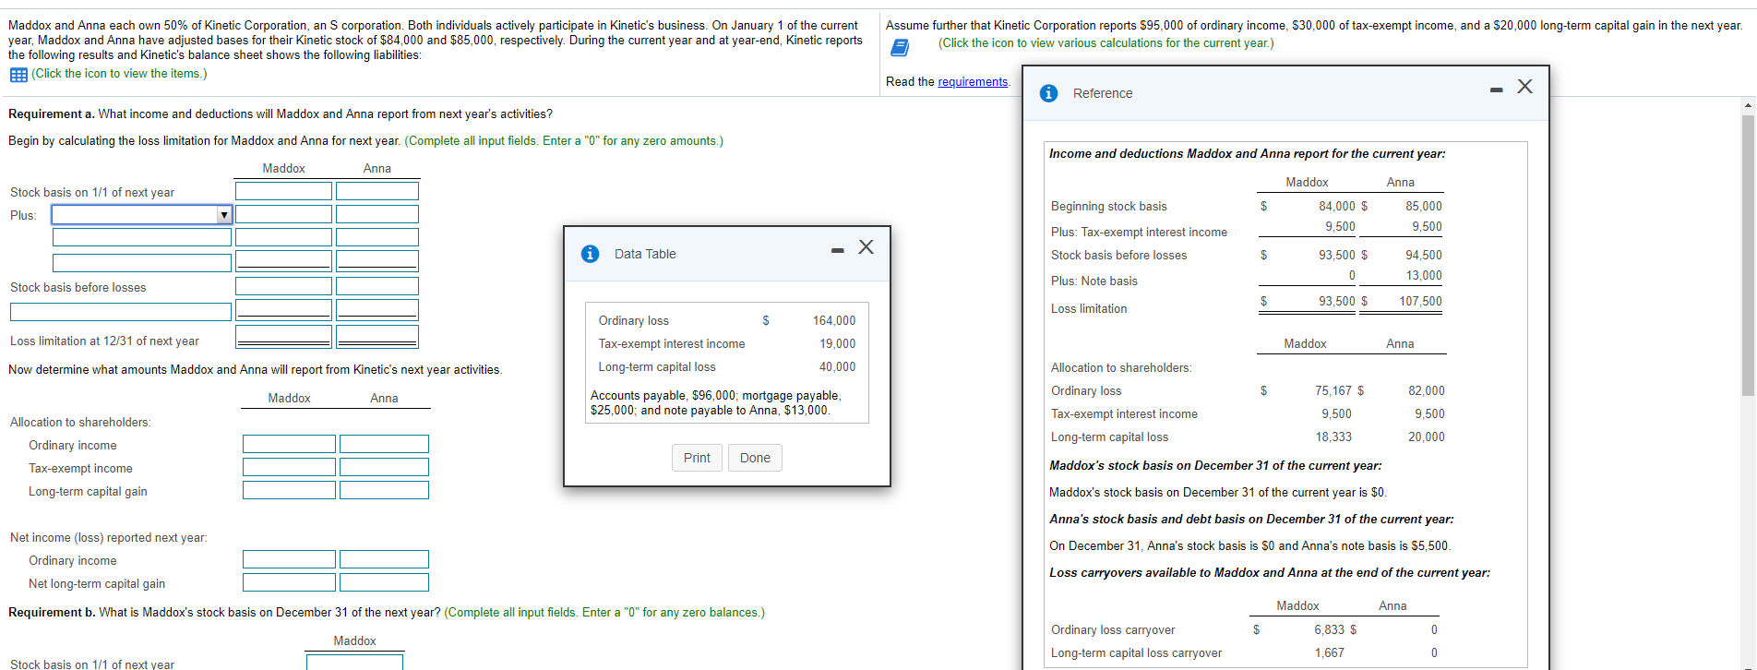Screen dimensions: 1757x670
Task: Click the Reference dialog title
Action: (x=1103, y=93)
